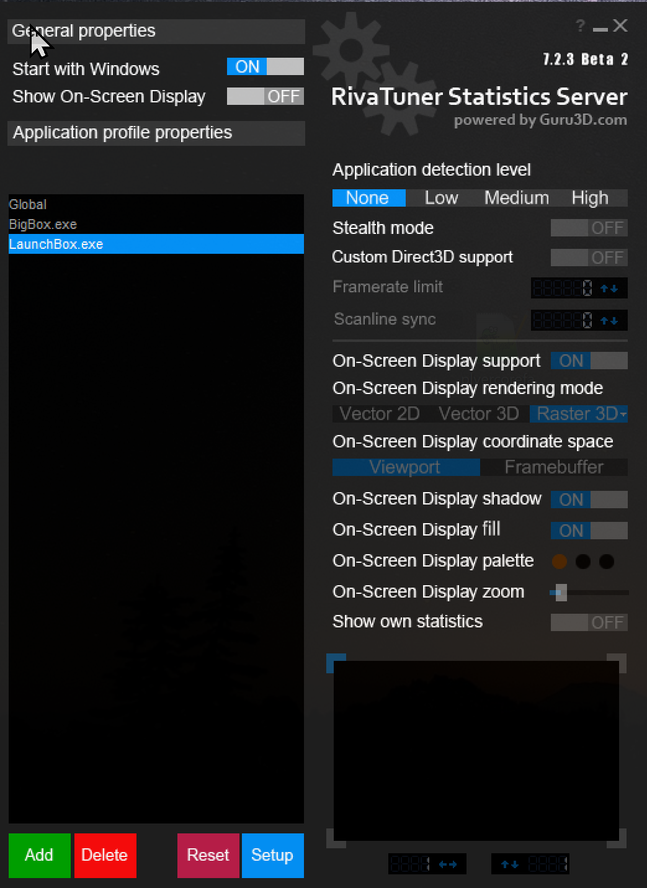Select the LaunchBox.exe profile
Viewport: 647px width, 888px height.
(156, 244)
